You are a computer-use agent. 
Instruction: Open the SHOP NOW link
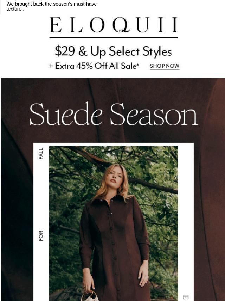pyautogui.click(x=165, y=66)
